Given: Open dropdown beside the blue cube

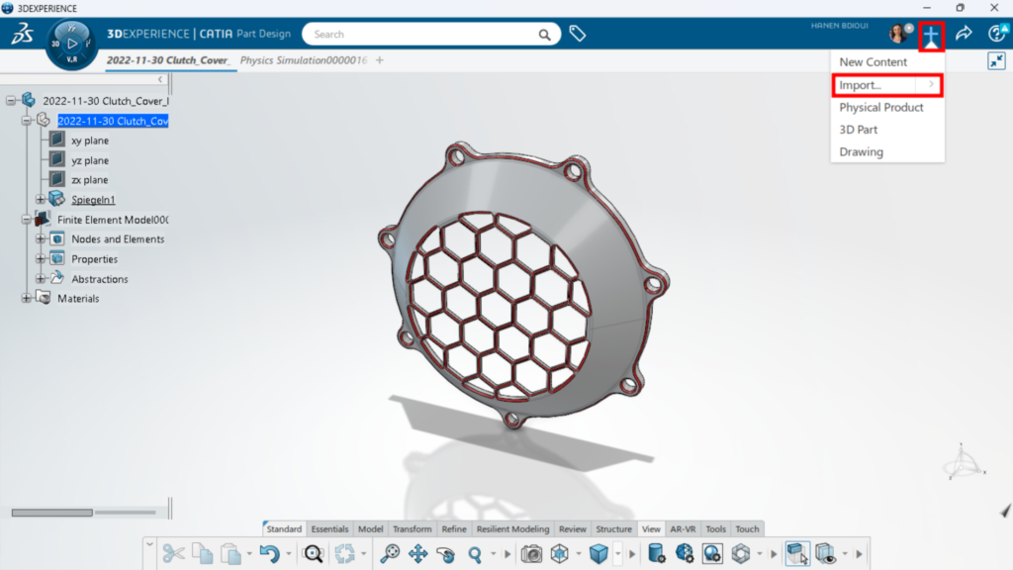Looking at the screenshot, I should [x=618, y=554].
